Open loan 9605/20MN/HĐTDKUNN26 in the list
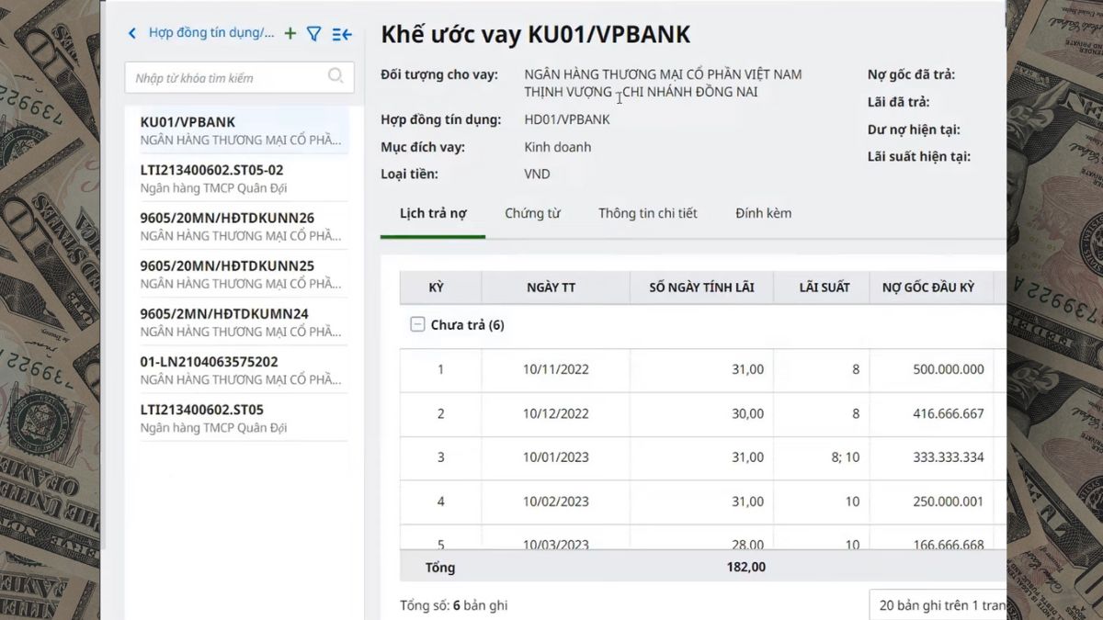Screen dimensions: 1103x620 (237, 226)
